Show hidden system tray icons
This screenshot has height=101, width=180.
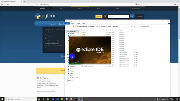tap(155, 99)
